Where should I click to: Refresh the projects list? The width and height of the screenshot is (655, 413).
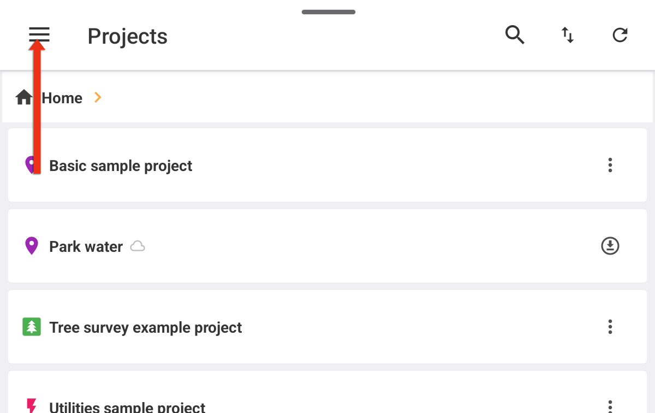[620, 36]
